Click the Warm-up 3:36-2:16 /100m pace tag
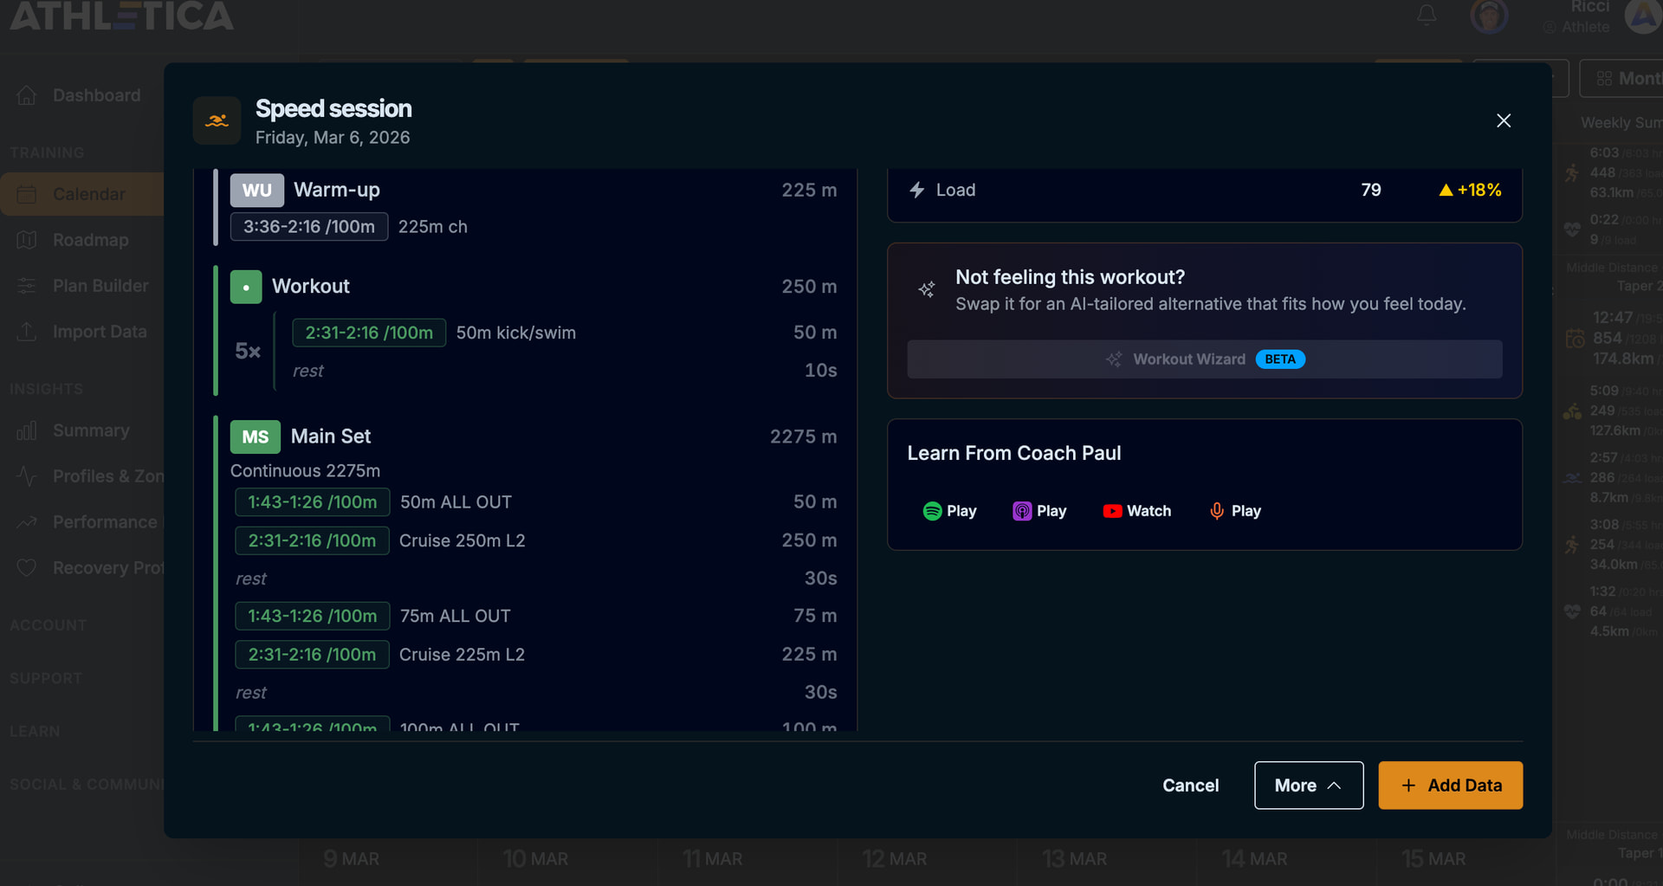Image resolution: width=1663 pixels, height=886 pixels. pos(308,227)
